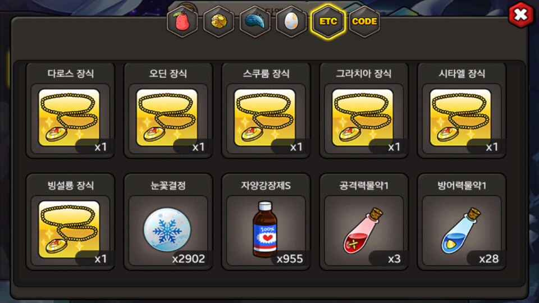Close the inventory with the red X
This screenshot has height=303, width=539.
click(521, 15)
